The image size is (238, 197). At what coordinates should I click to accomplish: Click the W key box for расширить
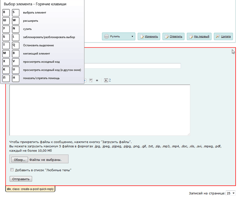(16, 21)
